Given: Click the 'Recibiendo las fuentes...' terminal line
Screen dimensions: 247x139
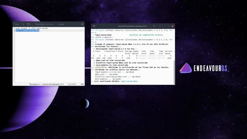Looking at the screenshot, I should pyautogui.click(x=108, y=47).
